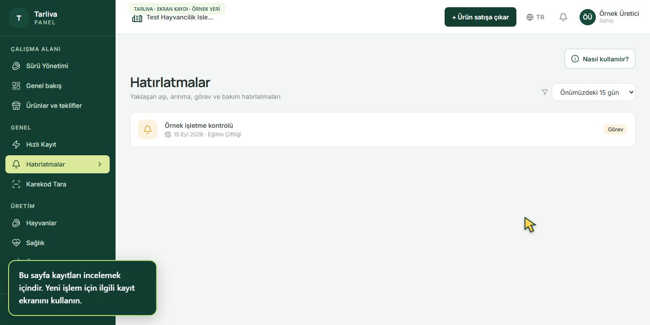Select Hızlı Kayıt in the sidebar
Screen dimensions: 650x325
click(x=57, y=144)
